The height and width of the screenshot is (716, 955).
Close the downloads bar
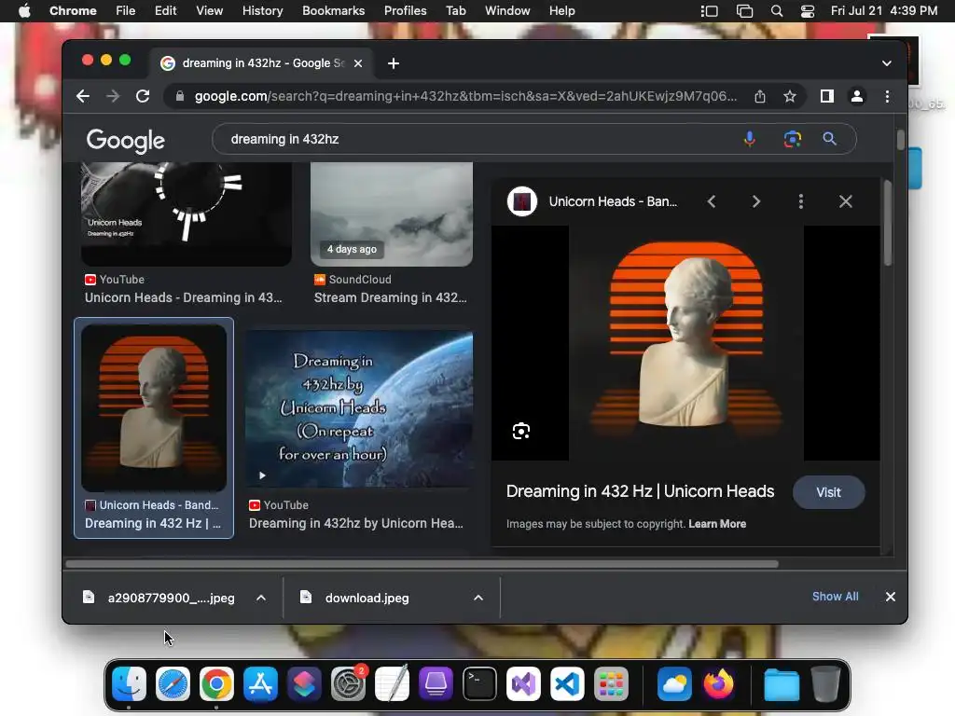(891, 597)
